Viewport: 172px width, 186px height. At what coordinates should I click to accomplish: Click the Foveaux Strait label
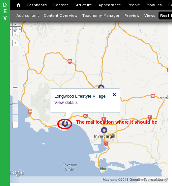[70, 167]
